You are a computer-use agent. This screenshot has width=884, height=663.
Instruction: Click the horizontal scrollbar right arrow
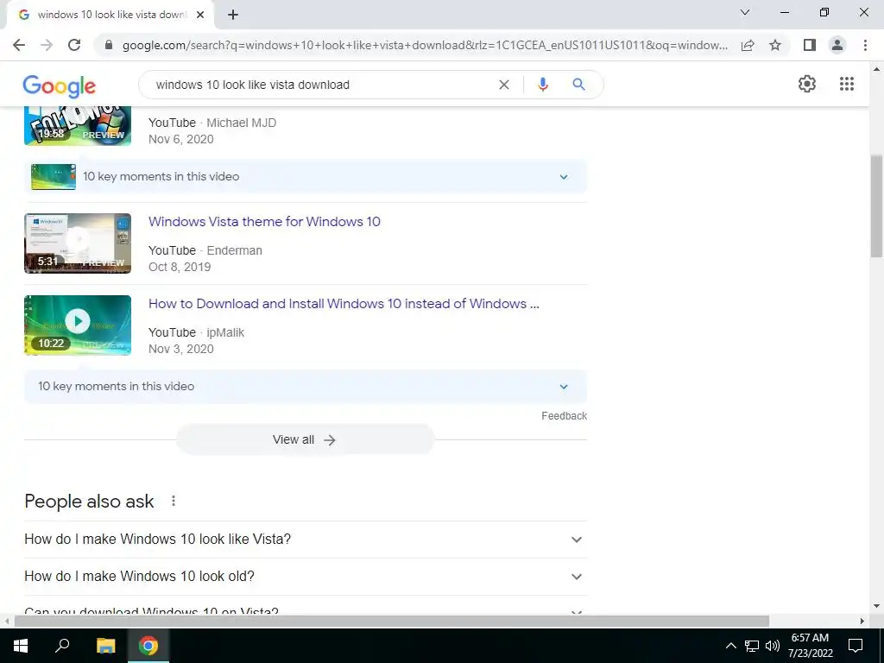tap(862, 621)
